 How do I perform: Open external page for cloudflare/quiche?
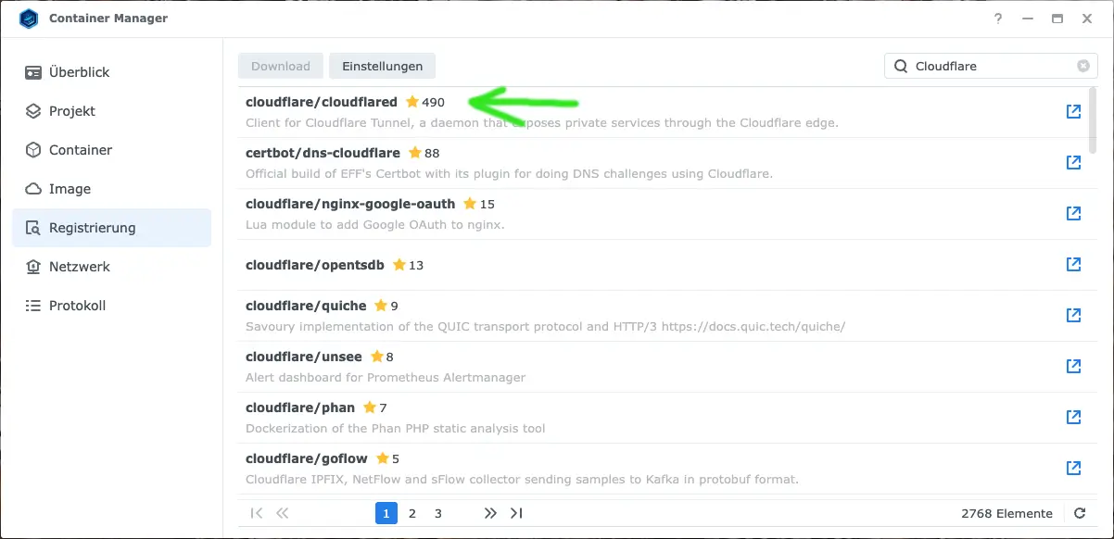point(1073,315)
